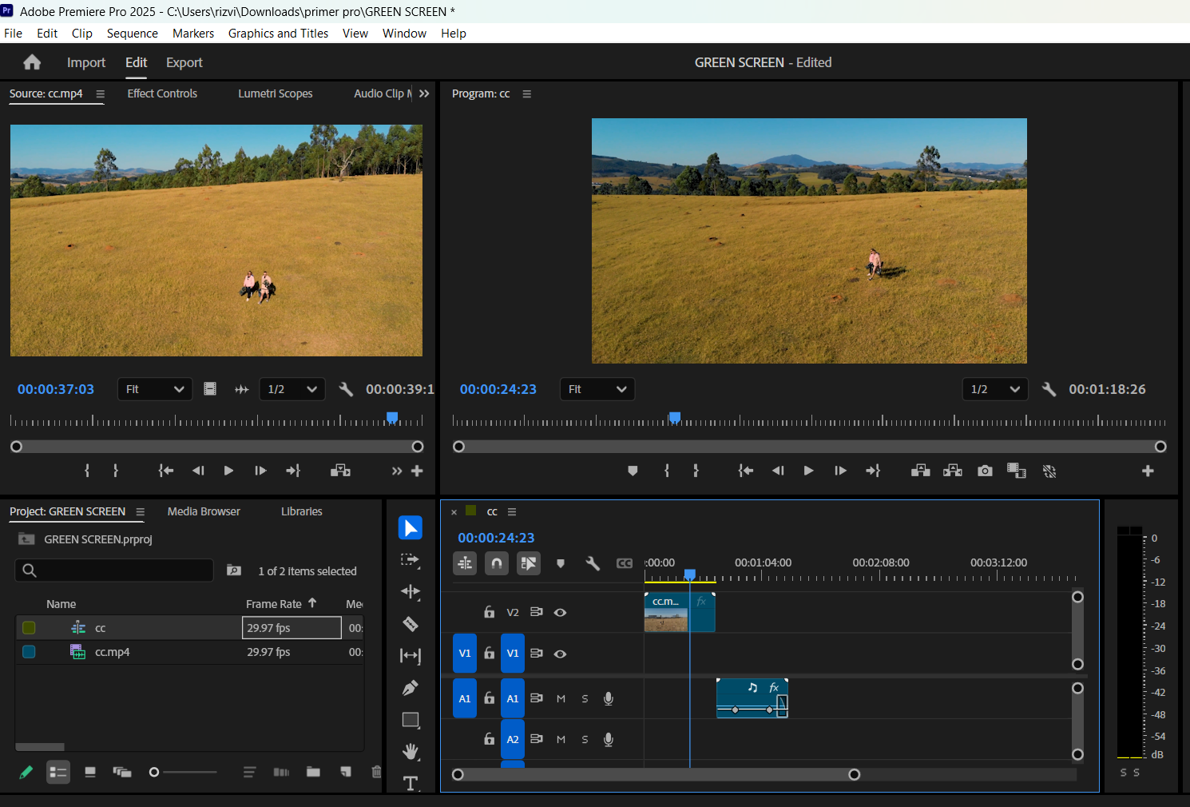Image resolution: width=1190 pixels, height=807 pixels.
Task: Mute the A1 audio track
Action: point(561,699)
